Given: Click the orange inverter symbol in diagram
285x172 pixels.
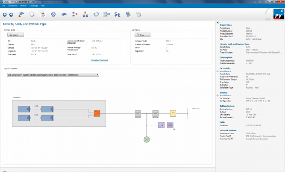Looking at the screenshot, I should click(x=97, y=113).
